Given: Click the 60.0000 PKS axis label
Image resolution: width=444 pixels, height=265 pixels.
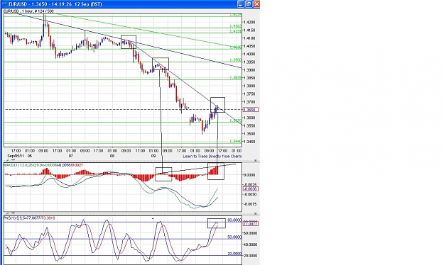Looking at the screenshot, I should click(250, 233).
